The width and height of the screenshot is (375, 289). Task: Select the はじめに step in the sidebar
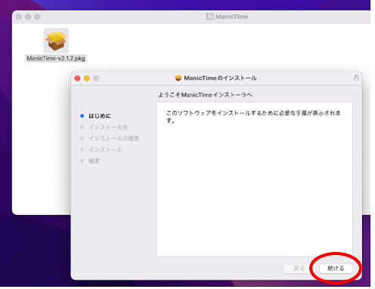(100, 116)
